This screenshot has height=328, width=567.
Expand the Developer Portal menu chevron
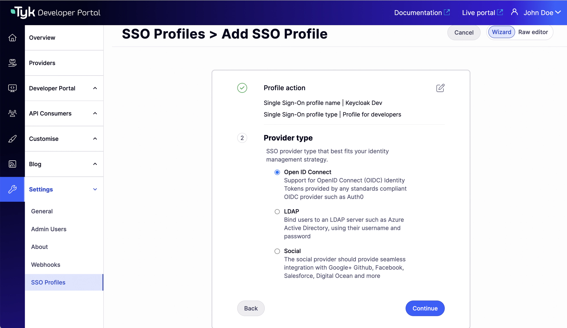point(95,88)
